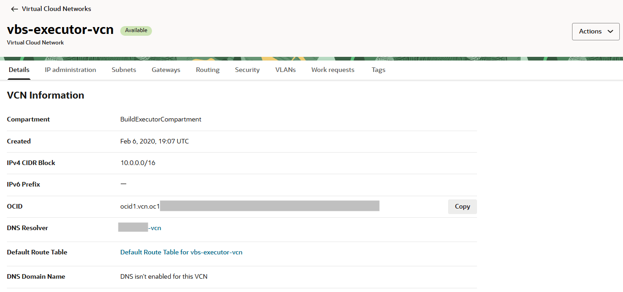The width and height of the screenshot is (623, 292).
Task: Open the Tags tab
Action: pos(378,70)
